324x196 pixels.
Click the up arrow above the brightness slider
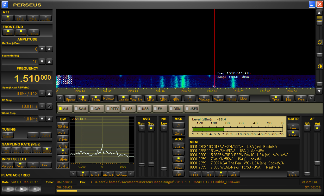[319, 13]
